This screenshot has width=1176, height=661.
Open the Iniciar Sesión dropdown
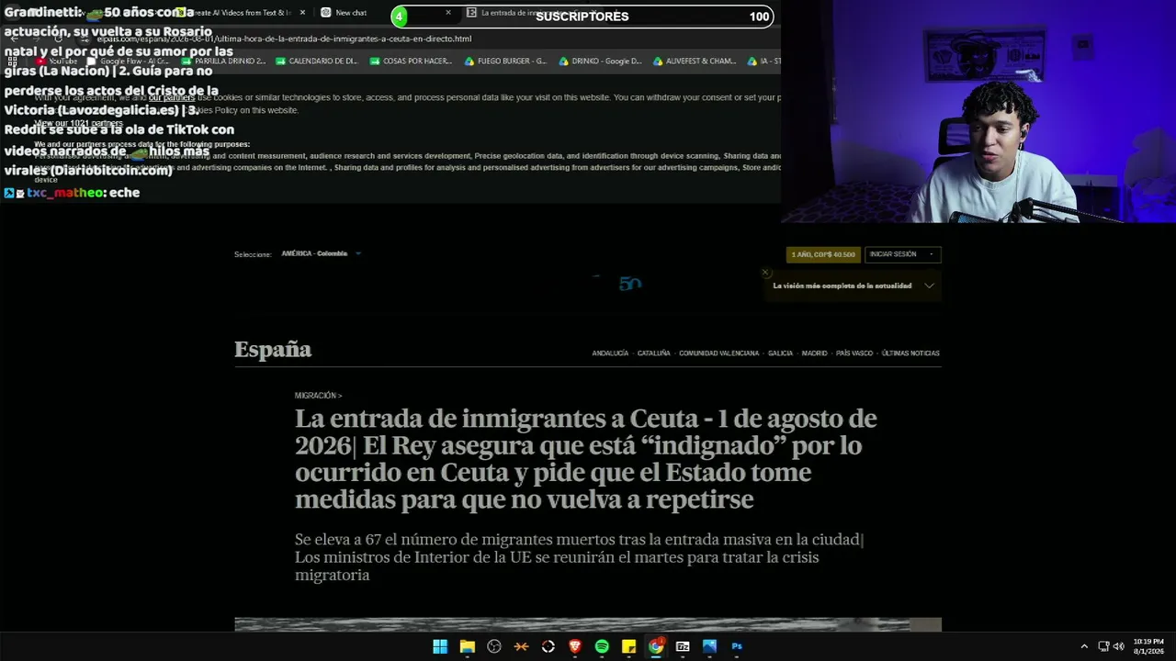pyautogui.click(x=902, y=254)
